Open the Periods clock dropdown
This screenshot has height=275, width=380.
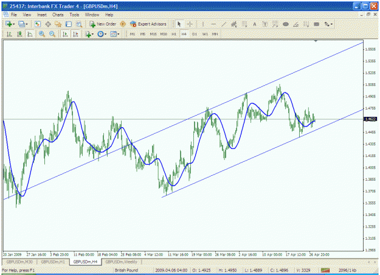[x=102, y=34]
